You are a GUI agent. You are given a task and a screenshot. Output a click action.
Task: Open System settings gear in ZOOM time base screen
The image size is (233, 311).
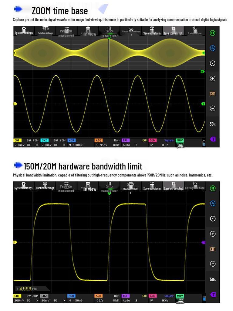tap(24, 29)
